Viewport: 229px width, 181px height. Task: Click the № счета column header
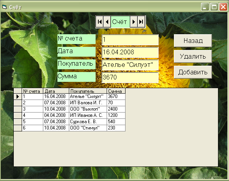tap(32, 91)
